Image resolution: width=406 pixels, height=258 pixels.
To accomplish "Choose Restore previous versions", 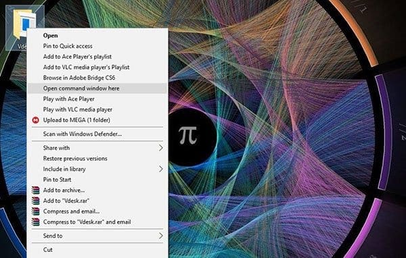I will [97, 159].
